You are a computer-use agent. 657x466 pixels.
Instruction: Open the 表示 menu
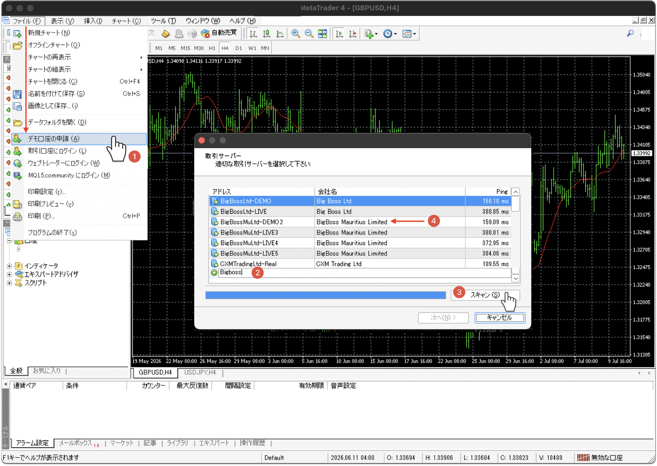(x=62, y=21)
